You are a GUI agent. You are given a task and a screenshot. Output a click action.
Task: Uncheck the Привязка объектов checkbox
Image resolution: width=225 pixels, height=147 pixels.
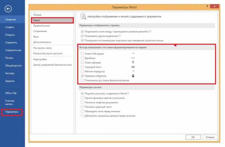[82, 76]
